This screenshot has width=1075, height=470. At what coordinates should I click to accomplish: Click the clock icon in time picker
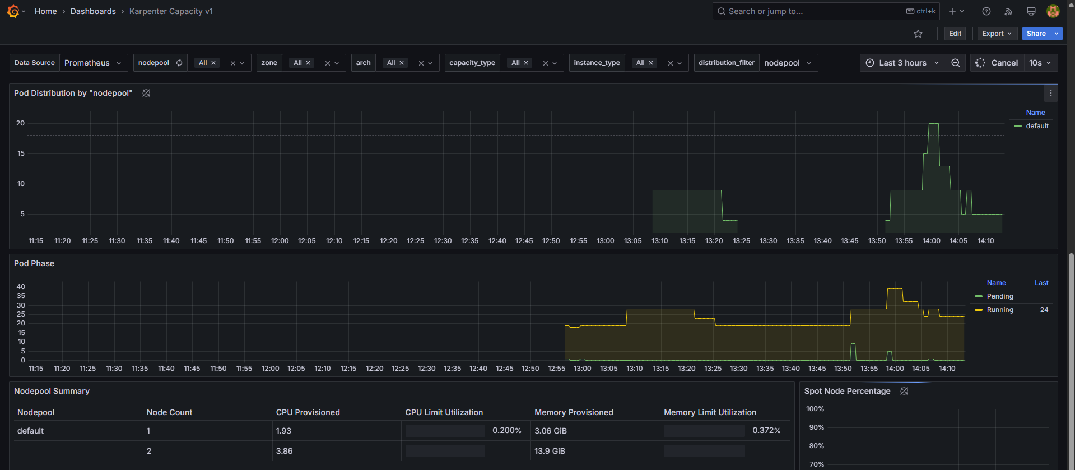(870, 63)
